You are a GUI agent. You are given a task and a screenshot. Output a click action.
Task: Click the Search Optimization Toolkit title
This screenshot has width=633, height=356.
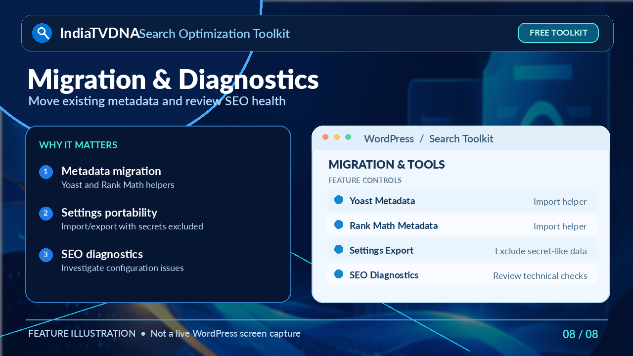click(215, 34)
